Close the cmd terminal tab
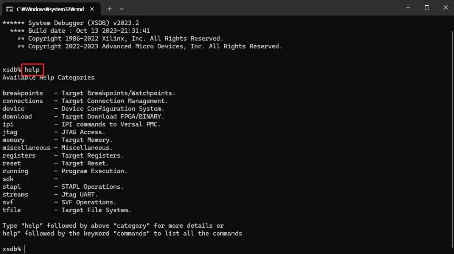 click(93, 9)
